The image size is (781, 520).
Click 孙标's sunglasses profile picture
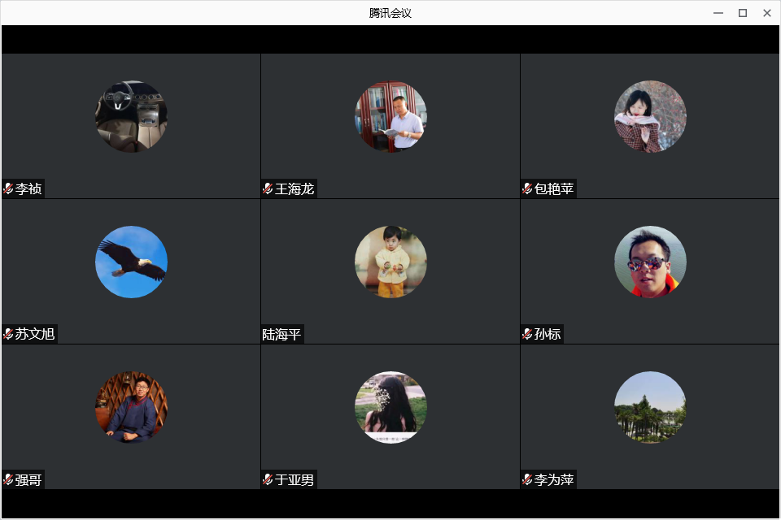pyautogui.click(x=650, y=262)
